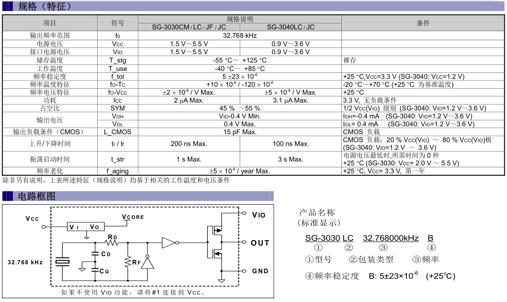The width and height of the screenshot is (507, 302).
Task: Select the '45 % ~55 %' value
Action: pos(239,108)
